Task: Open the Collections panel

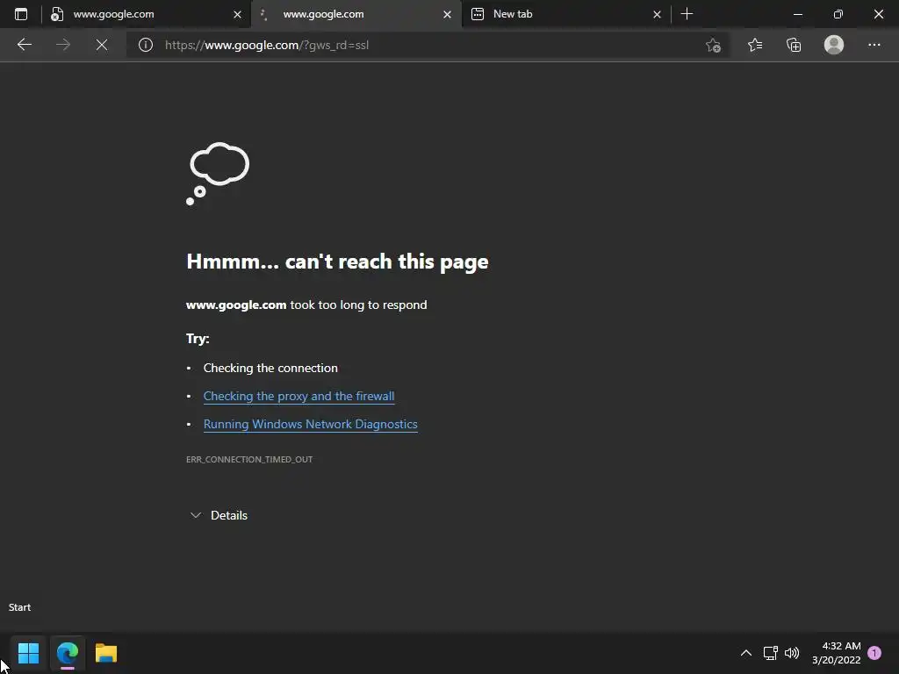Action: [794, 45]
